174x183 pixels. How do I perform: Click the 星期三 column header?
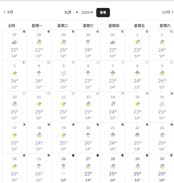click(88, 26)
